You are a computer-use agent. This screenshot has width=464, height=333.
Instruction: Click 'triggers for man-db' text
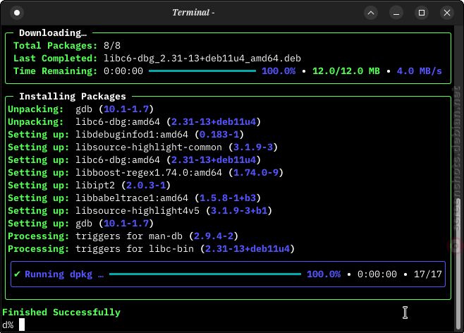(129, 236)
